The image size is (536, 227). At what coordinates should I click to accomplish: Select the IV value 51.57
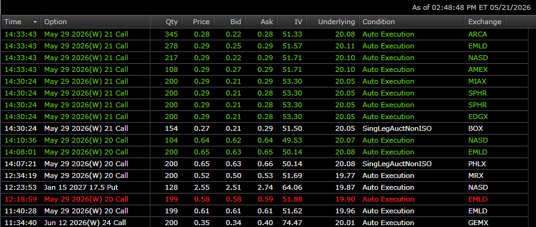[x=292, y=46]
